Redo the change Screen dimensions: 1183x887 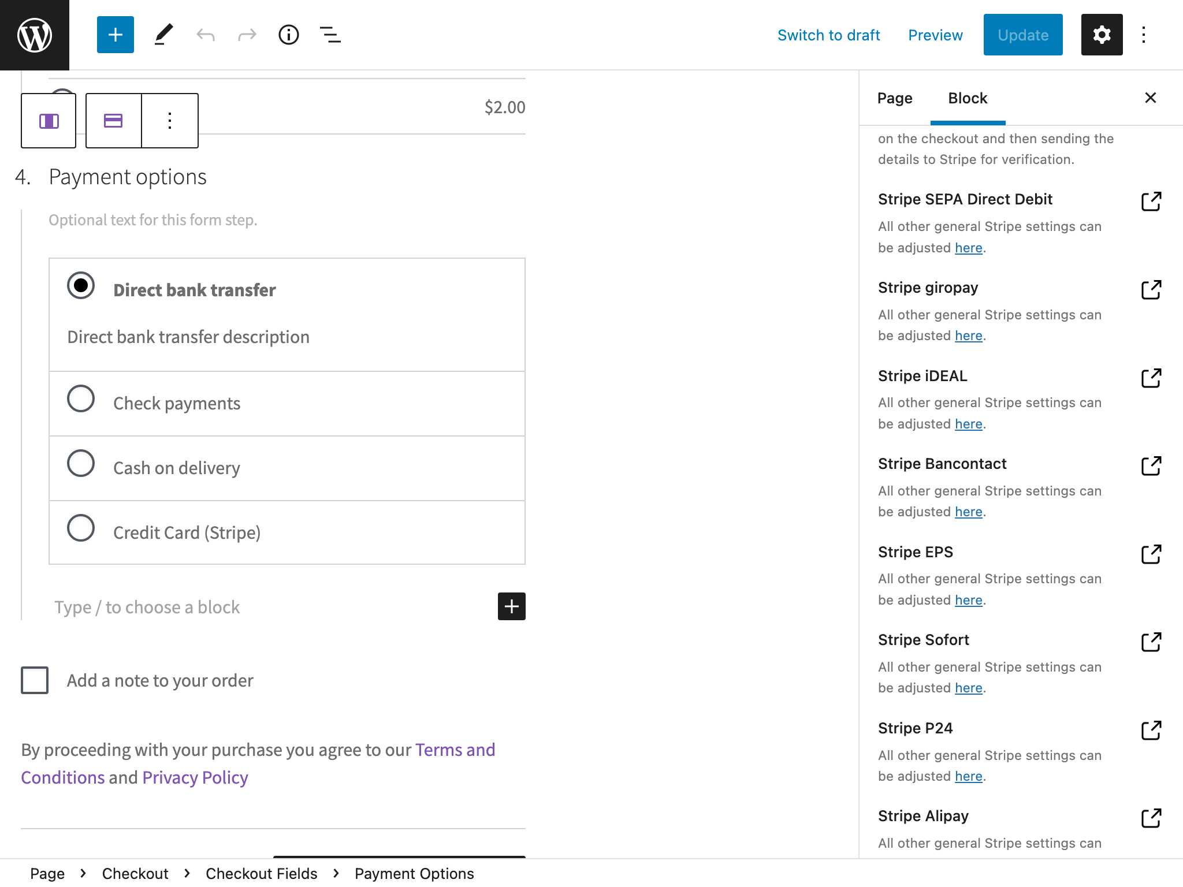point(247,35)
